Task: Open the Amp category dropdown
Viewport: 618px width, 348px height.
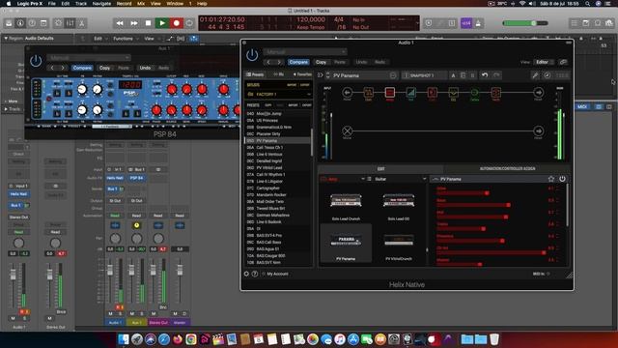Action: [x=342, y=179]
